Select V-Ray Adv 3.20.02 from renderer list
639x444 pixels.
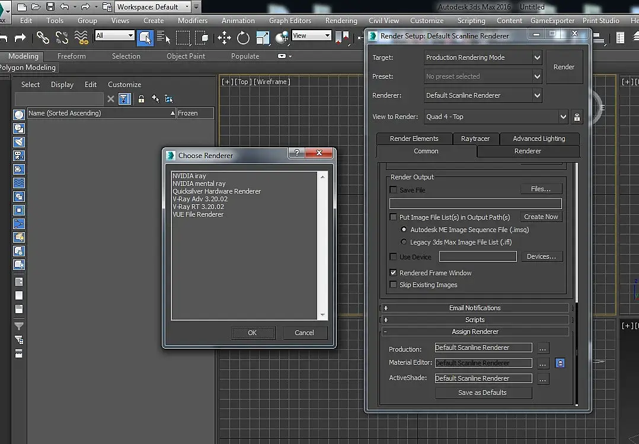pyautogui.click(x=200, y=199)
